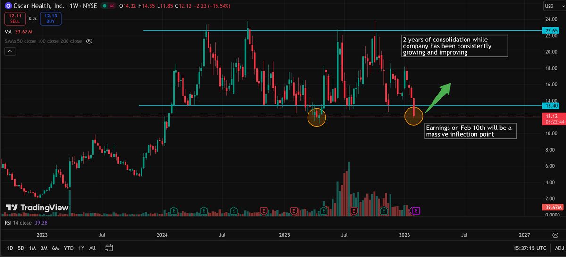Select the 1D time range
Screen dimensions: 566x257
click(x=10, y=248)
